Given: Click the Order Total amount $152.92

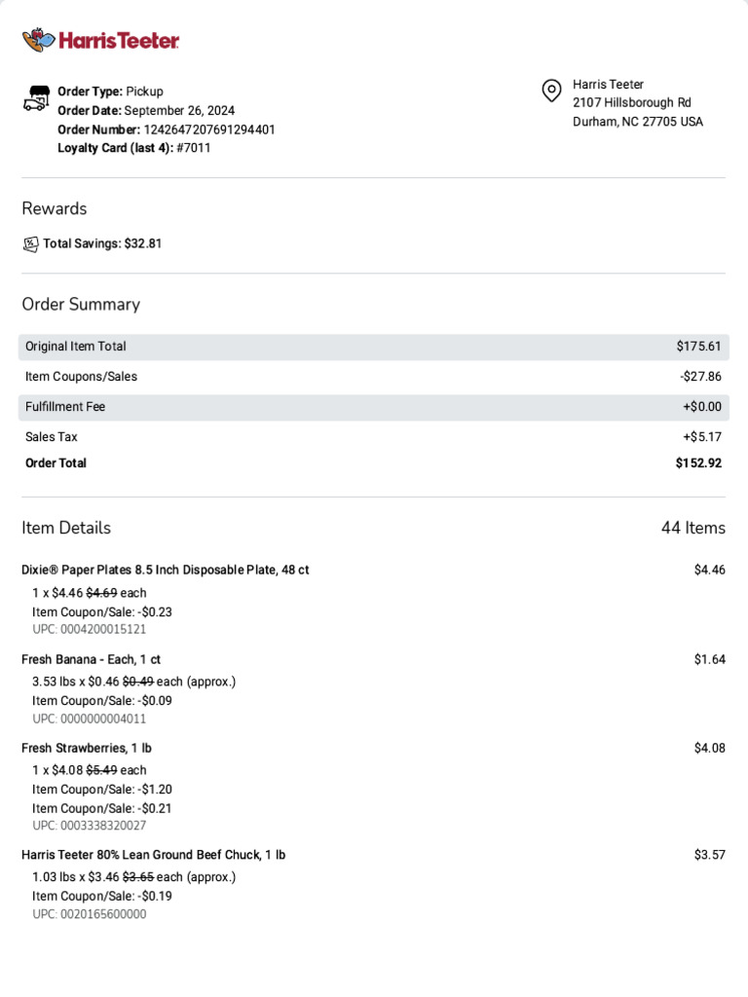Looking at the screenshot, I should pos(698,463).
